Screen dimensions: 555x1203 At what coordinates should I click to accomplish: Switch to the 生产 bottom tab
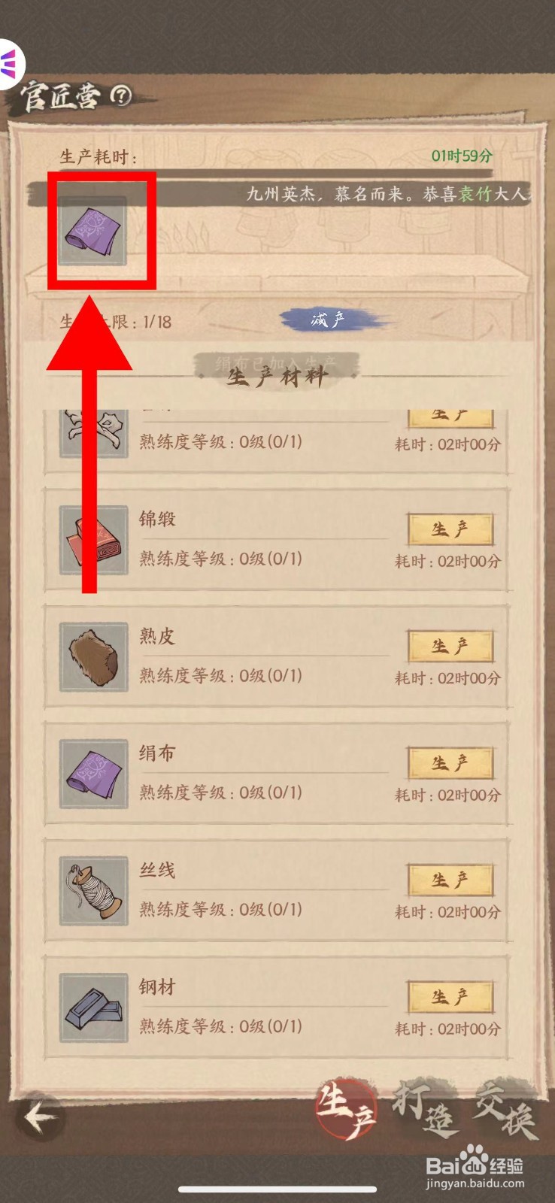347,1111
